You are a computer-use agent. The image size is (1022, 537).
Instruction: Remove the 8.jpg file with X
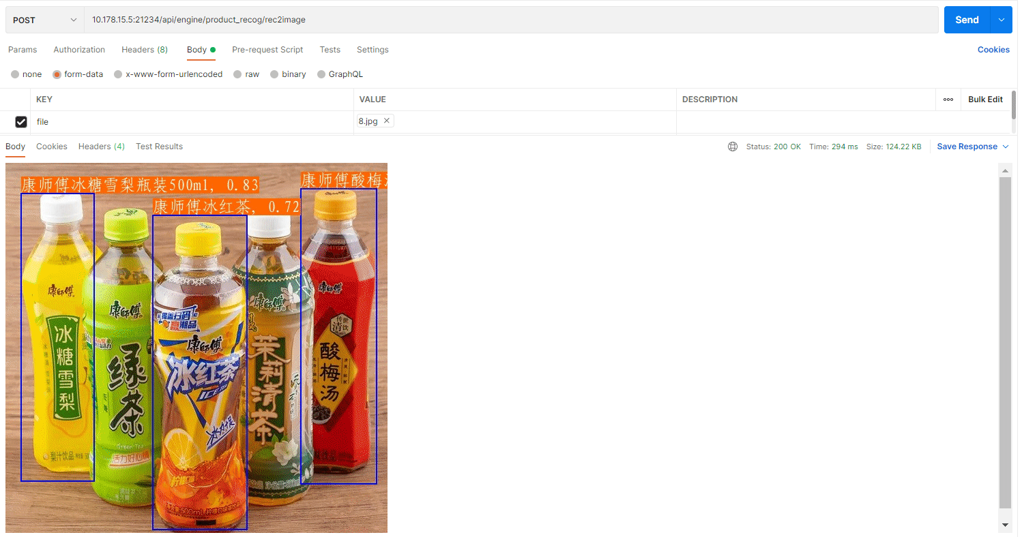coord(386,121)
